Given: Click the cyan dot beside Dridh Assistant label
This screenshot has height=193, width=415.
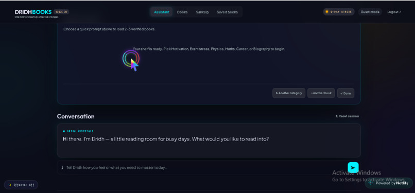Looking at the screenshot, I should [64, 131].
